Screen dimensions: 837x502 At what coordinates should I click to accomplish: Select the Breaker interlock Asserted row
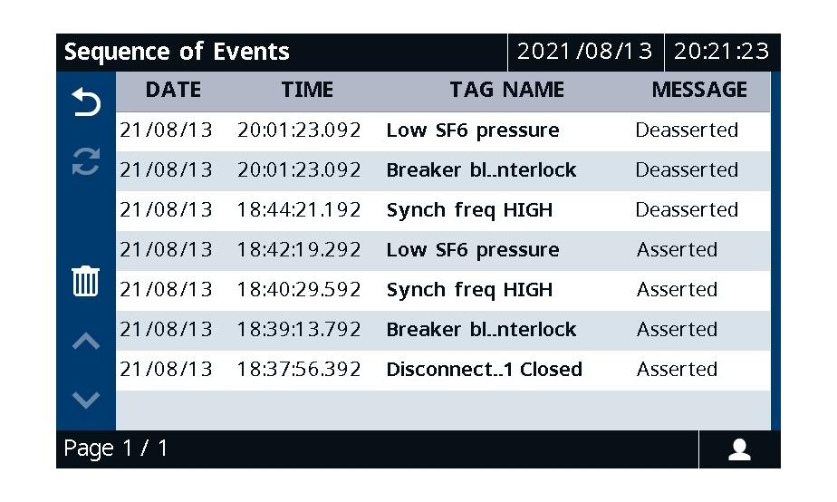pos(443,331)
